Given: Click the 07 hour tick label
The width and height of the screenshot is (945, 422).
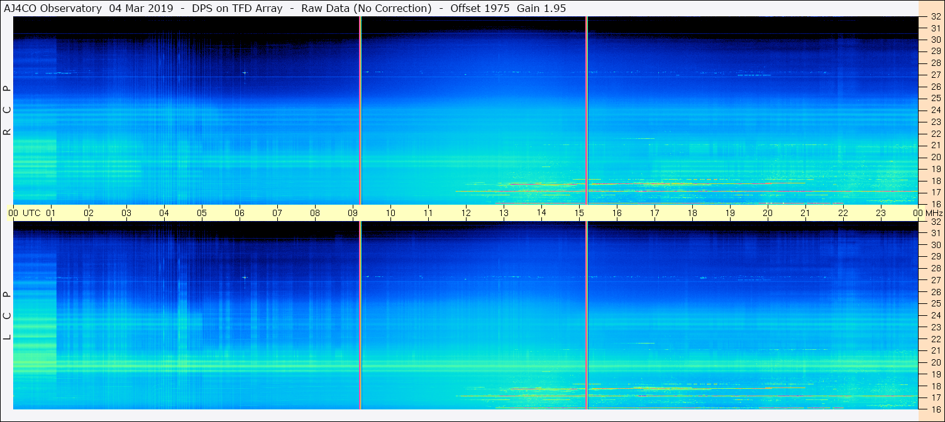Looking at the screenshot, I should point(277,213).
